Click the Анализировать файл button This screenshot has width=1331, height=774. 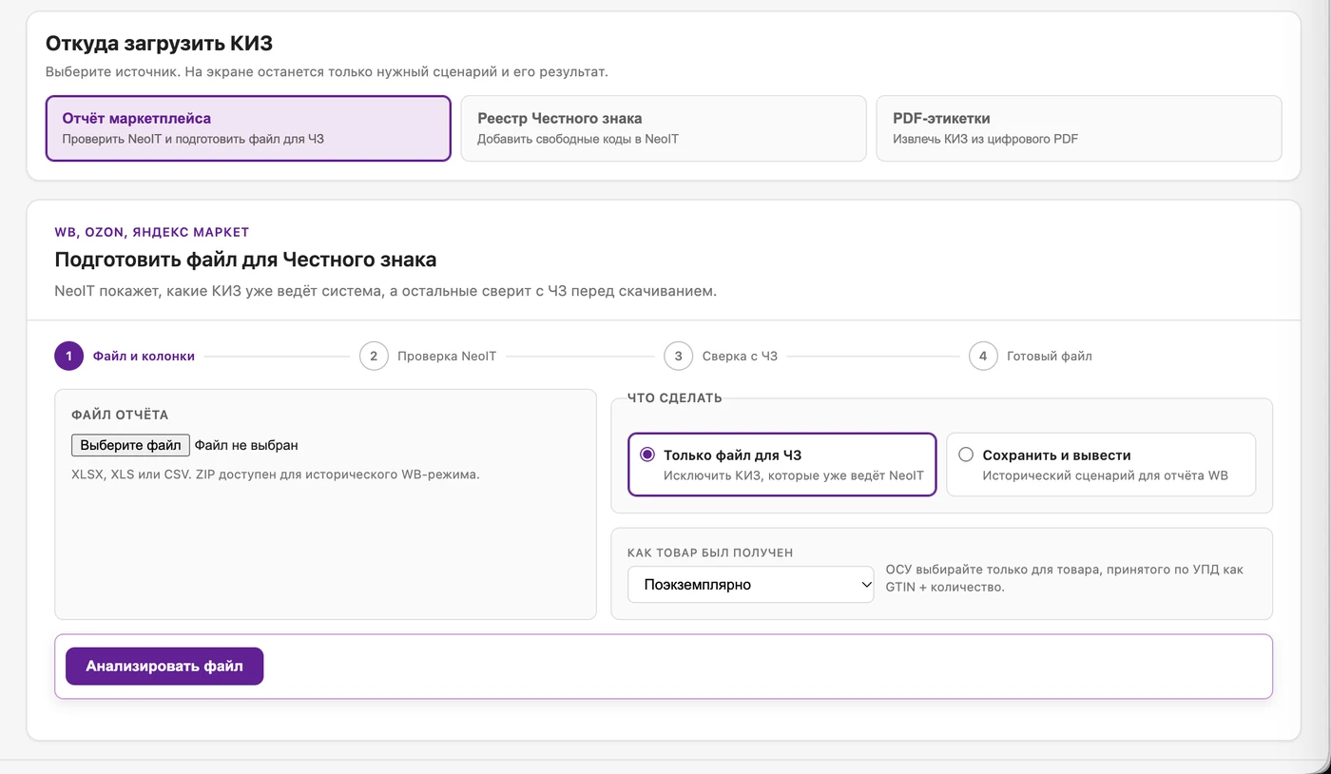pos(164,667)
